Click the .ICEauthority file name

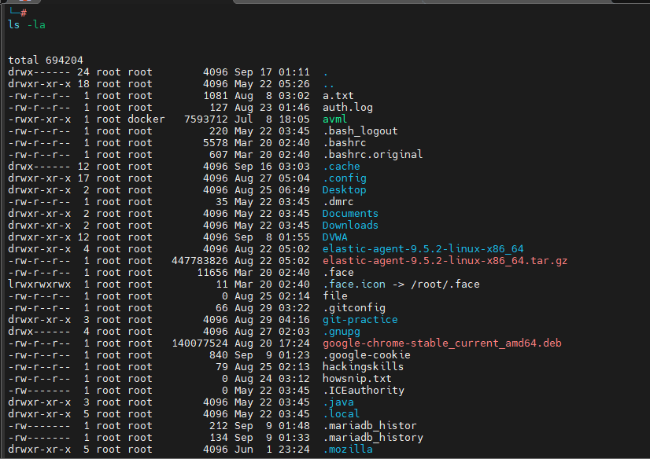(x=363, y=391)
